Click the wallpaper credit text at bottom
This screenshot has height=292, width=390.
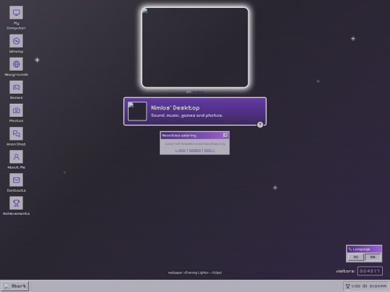pos(195,273)
